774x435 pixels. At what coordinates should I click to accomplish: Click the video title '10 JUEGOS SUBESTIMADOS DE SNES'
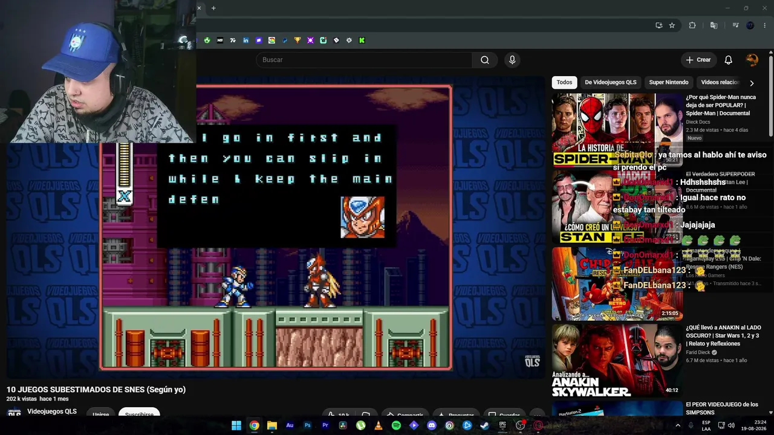pyautogui.click(x=96, y=390)
